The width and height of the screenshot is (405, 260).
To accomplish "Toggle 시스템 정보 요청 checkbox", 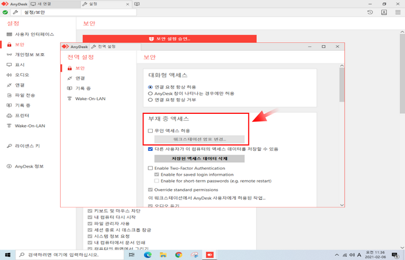I will (x=90, y=236).
